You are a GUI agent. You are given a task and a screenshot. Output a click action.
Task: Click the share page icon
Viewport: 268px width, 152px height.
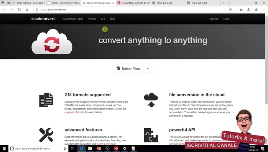(256, 10)
